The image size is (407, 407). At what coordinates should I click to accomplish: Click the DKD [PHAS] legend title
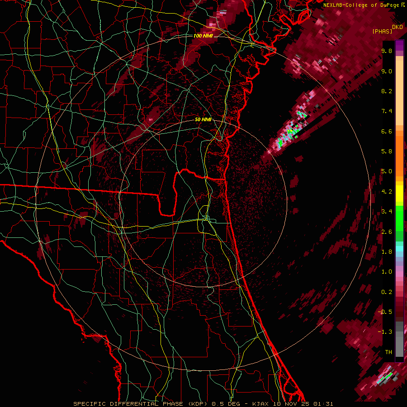(x=387, y=29)
